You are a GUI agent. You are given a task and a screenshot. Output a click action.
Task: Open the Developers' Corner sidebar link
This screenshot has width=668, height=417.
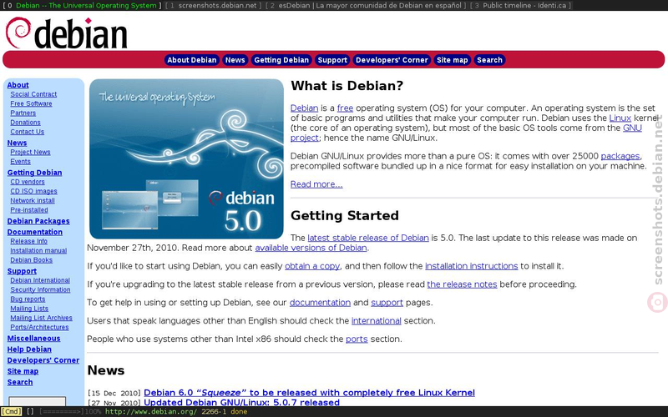click(x=43, y=361)
